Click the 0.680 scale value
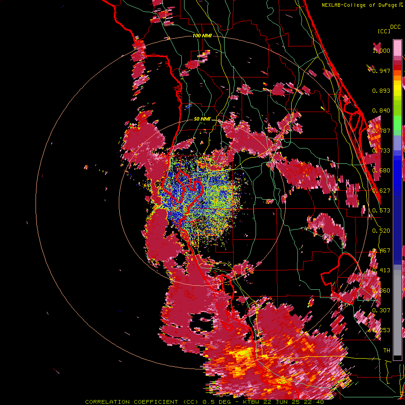The width and height of the screenshot is (405, 405). pyautogui.click(x=381, y=171)
